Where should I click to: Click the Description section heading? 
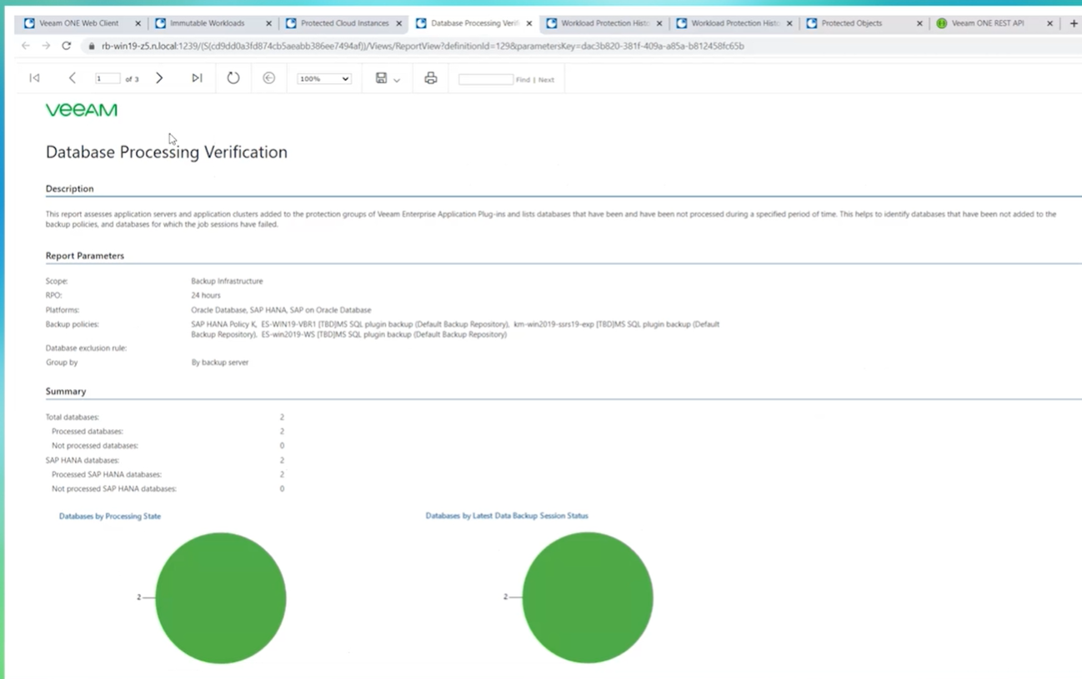coord(70,189)
